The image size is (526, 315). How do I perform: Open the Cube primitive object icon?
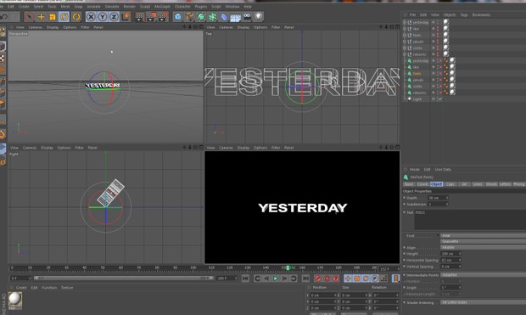(x=178, y=16)
